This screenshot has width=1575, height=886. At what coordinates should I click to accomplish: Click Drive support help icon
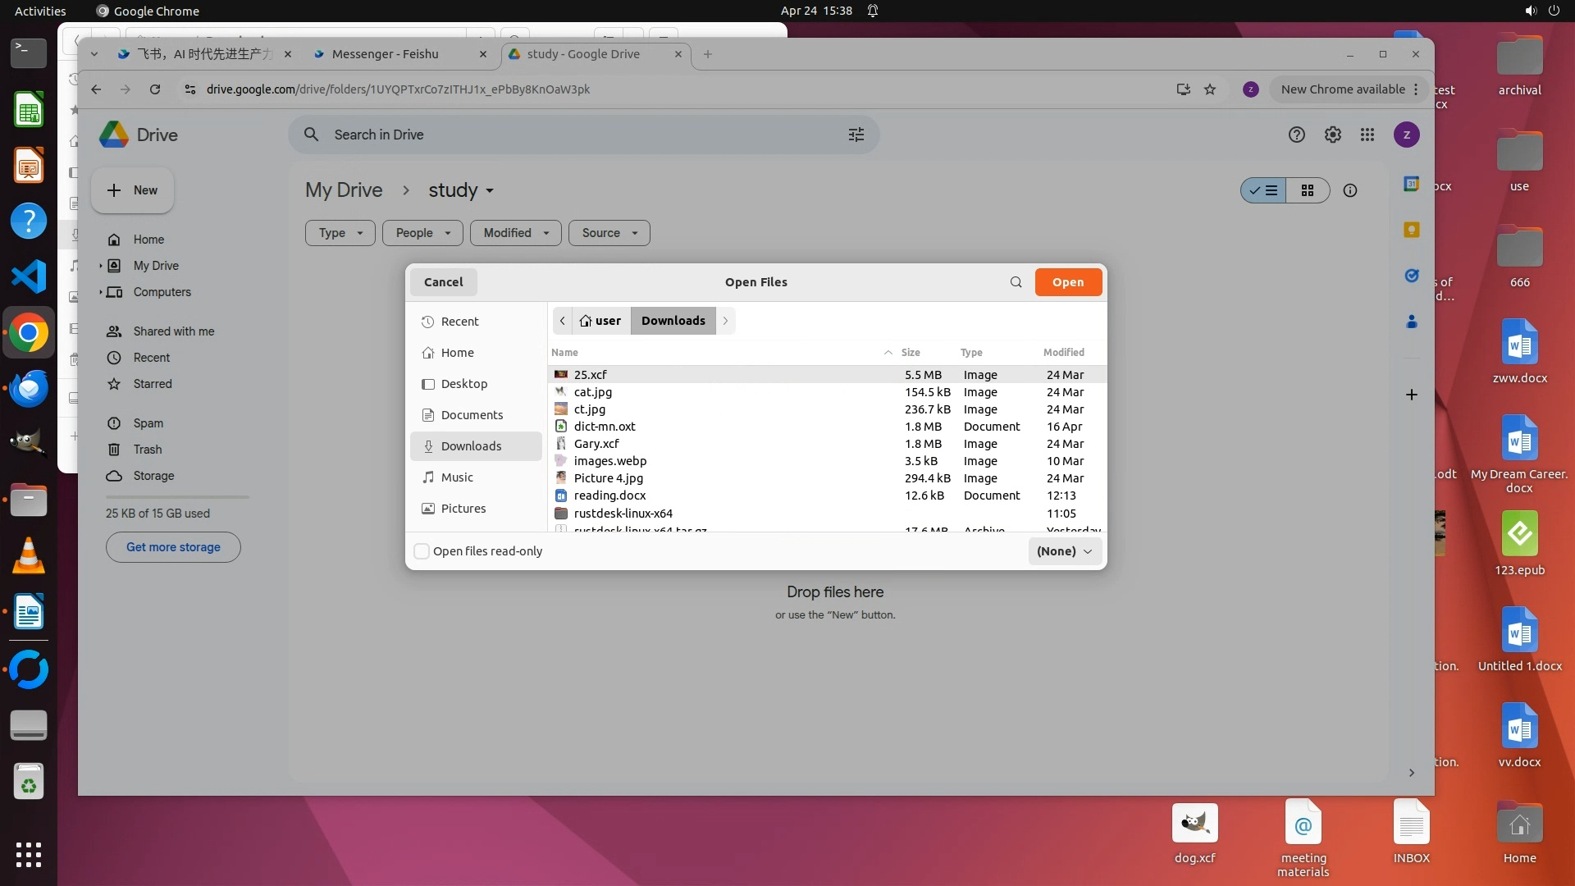[1296, 135]
